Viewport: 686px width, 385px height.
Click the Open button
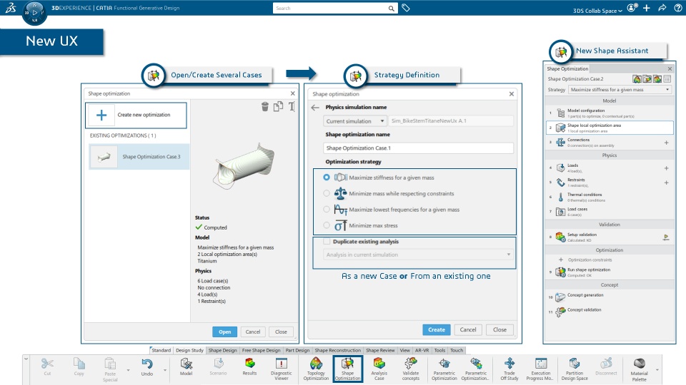tap(225, 332)
